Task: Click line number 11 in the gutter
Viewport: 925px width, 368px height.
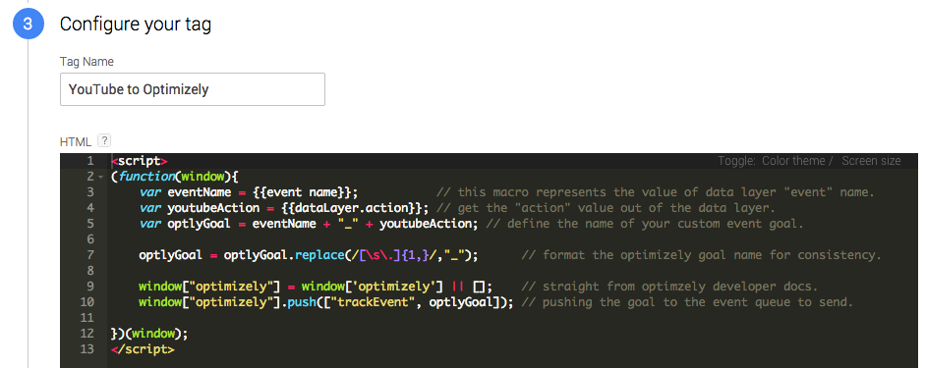Action: tap(87, 318)
